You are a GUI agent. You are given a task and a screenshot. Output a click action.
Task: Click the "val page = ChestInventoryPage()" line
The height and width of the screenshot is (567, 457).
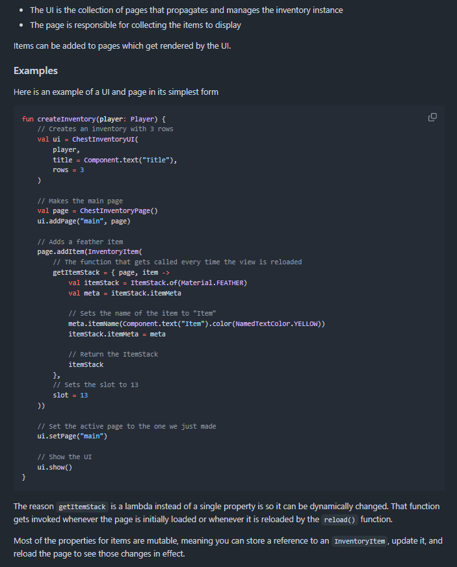[x=98, y=211]
